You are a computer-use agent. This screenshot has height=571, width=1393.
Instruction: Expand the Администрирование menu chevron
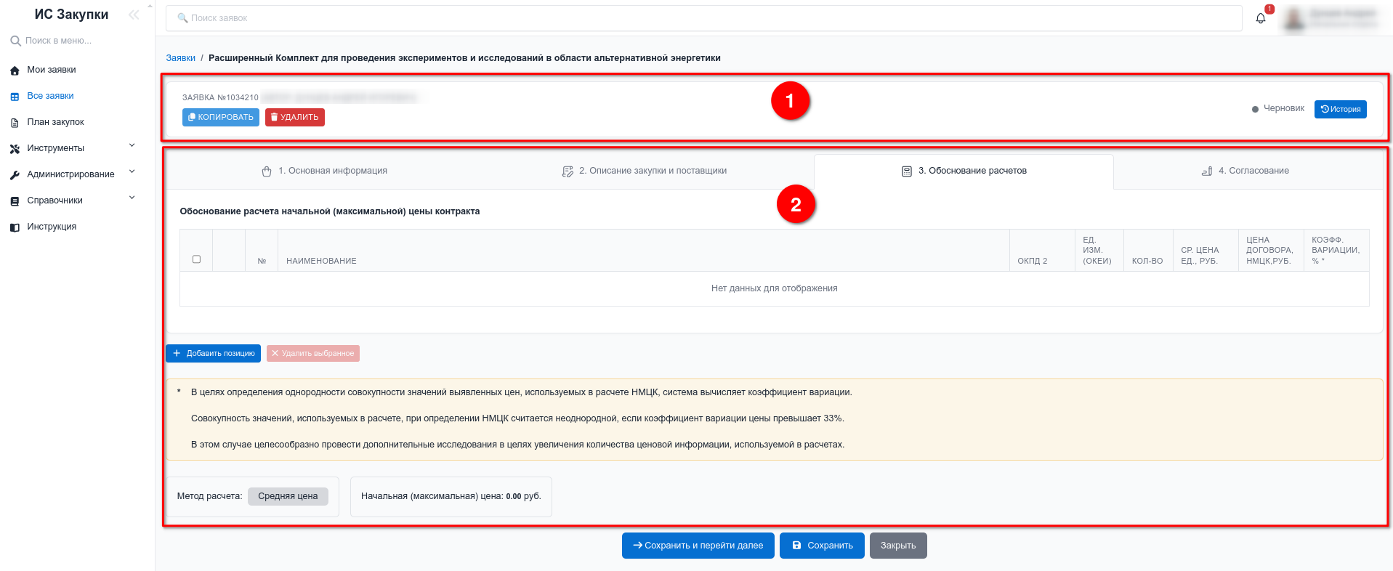[132, 171]
